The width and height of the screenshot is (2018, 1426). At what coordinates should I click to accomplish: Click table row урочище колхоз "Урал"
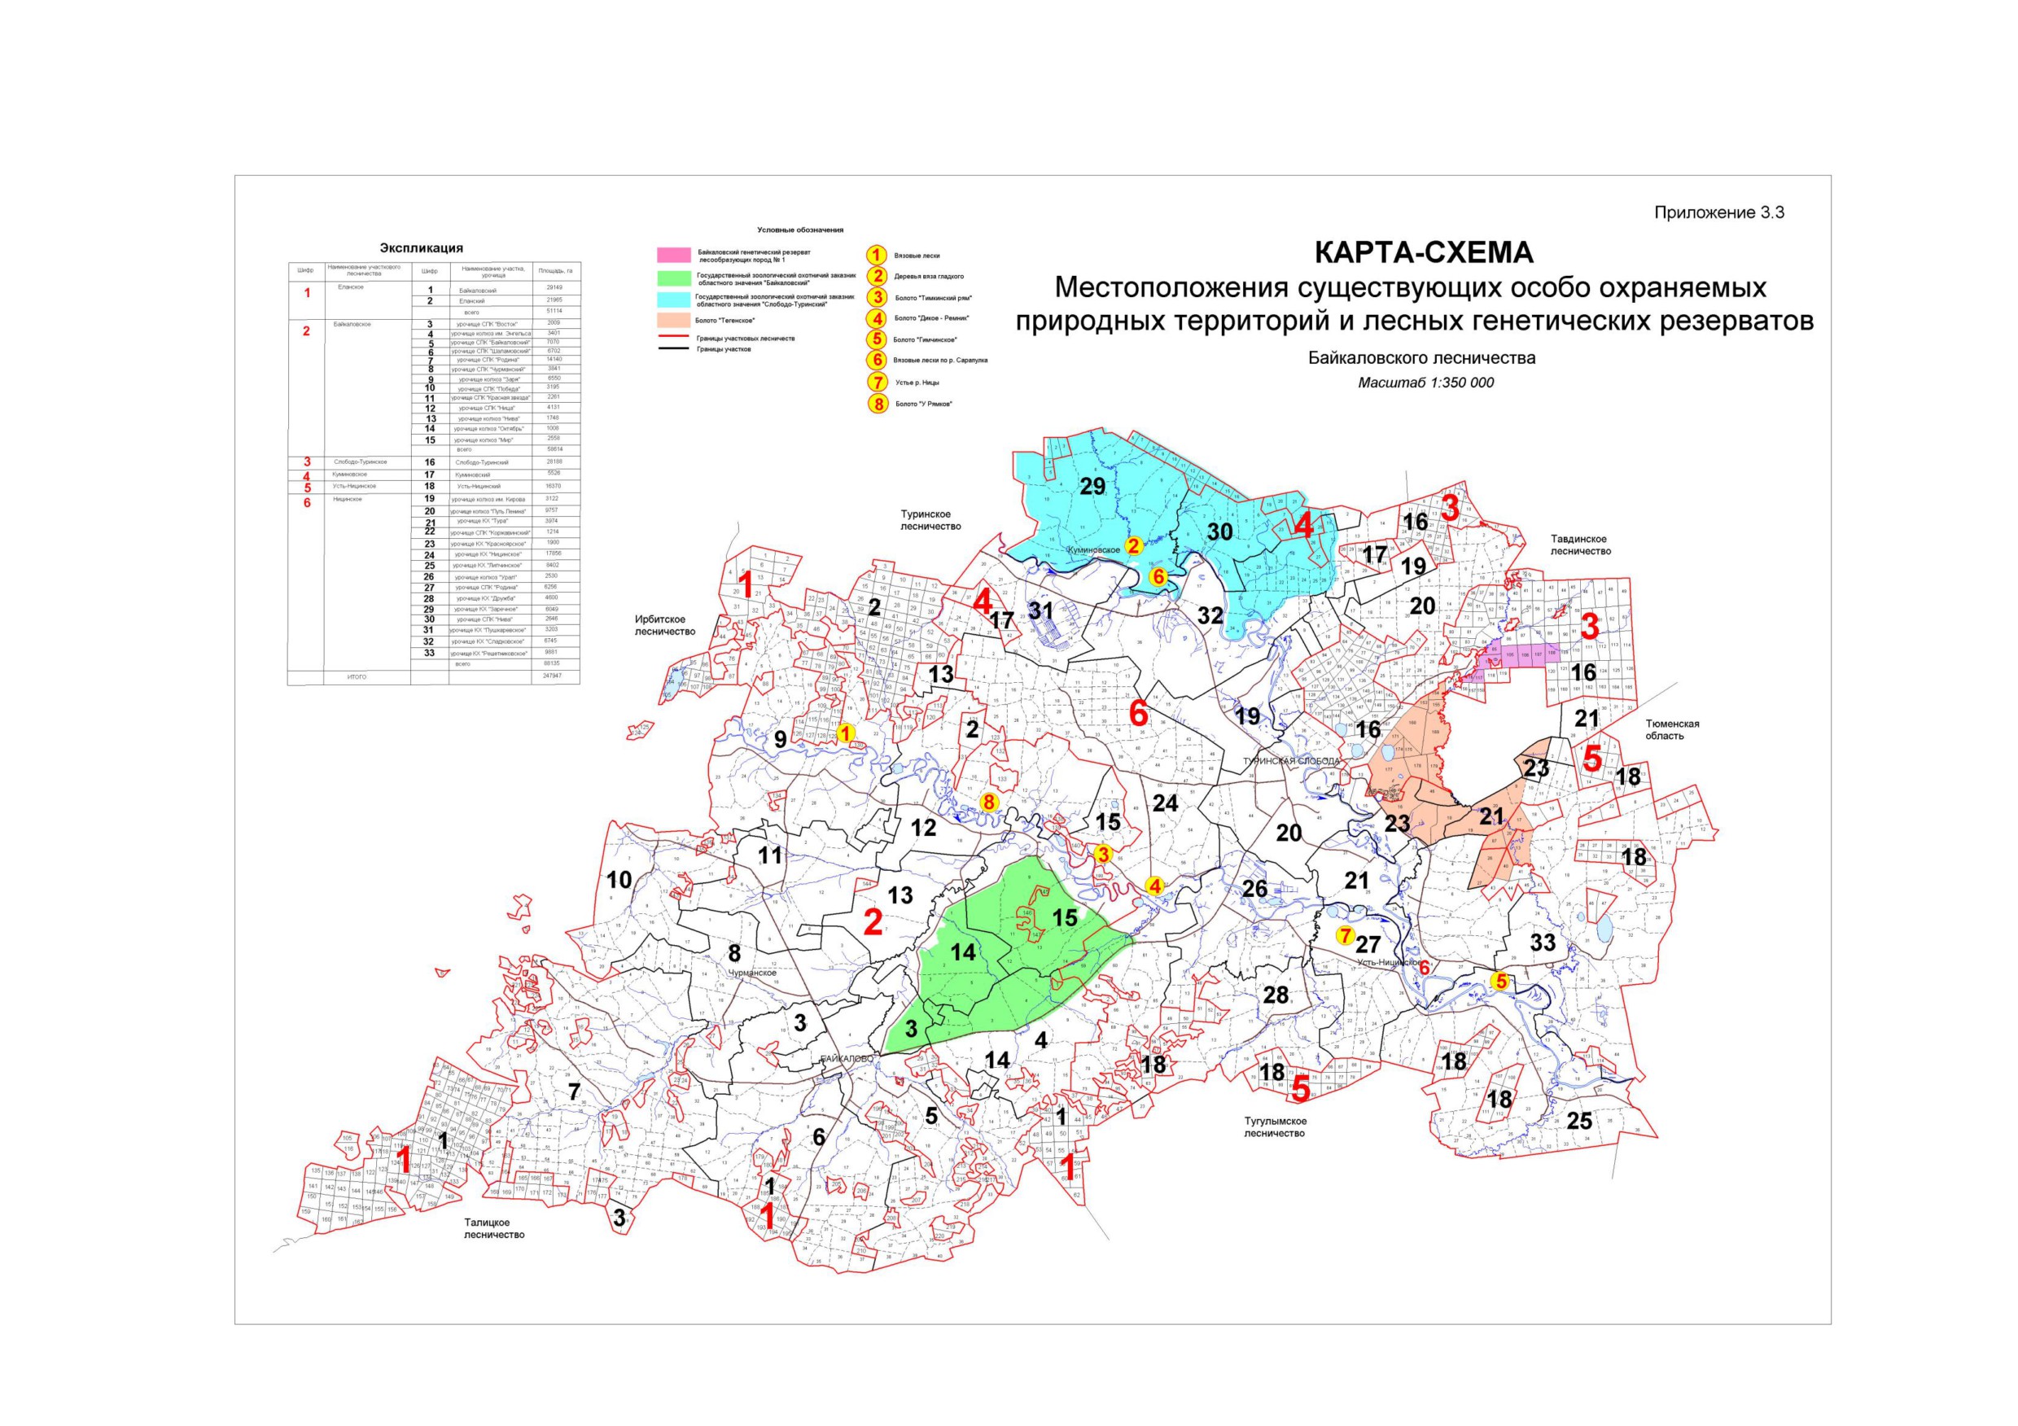495,576
